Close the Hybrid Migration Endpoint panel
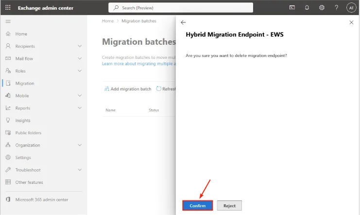This screenshot has height=215, width=360. point(351,22)
